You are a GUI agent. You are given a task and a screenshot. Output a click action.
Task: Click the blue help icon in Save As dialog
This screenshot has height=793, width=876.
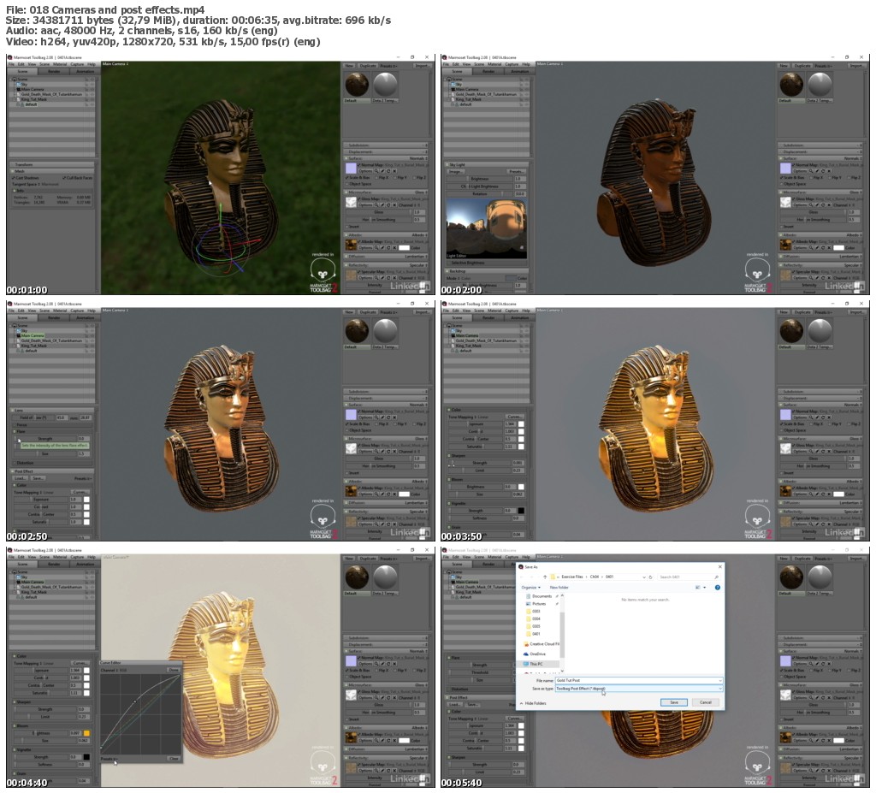click(x=718, y=588)
